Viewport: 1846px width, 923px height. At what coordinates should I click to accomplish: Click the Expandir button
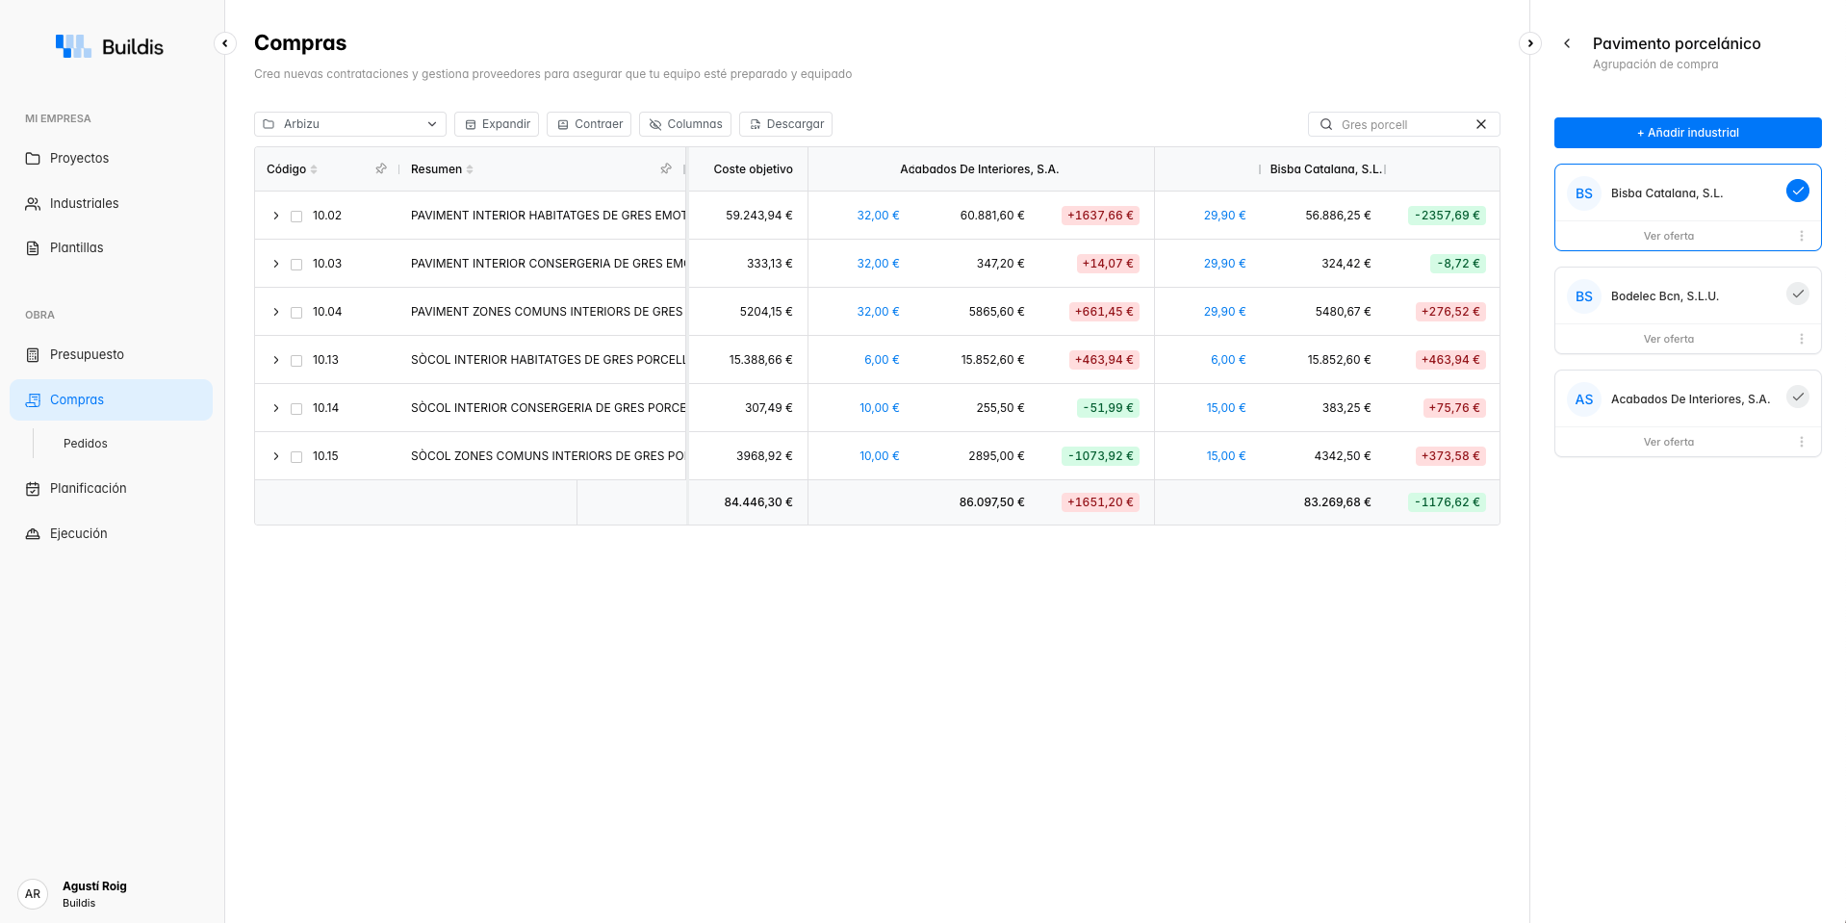coord(497,124)
